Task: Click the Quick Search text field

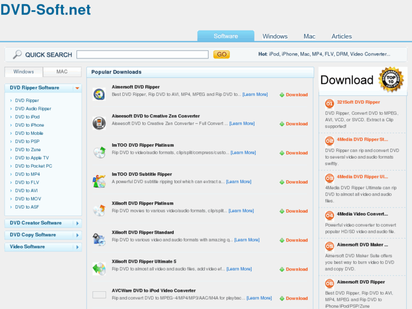Action: point(142,55)
